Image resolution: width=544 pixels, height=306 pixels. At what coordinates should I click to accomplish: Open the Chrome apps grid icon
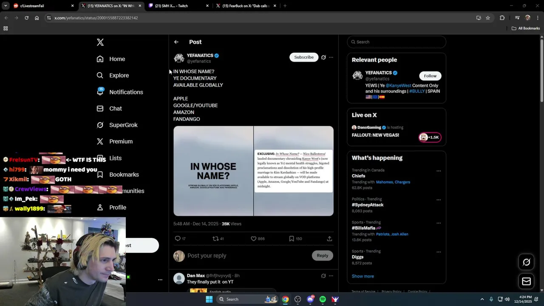point(6,28)
